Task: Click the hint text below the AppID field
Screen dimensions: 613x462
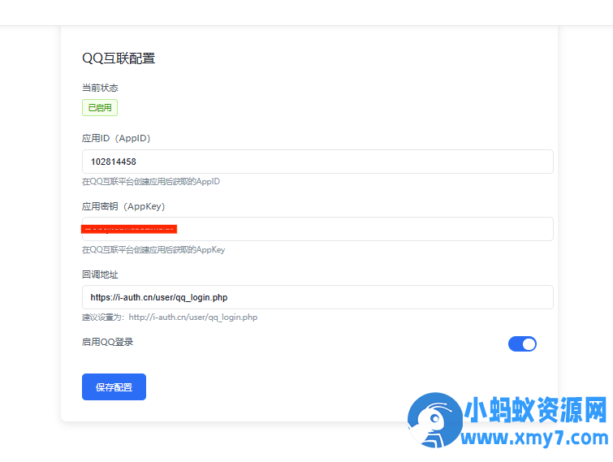Action: click(x=151, y=182)
